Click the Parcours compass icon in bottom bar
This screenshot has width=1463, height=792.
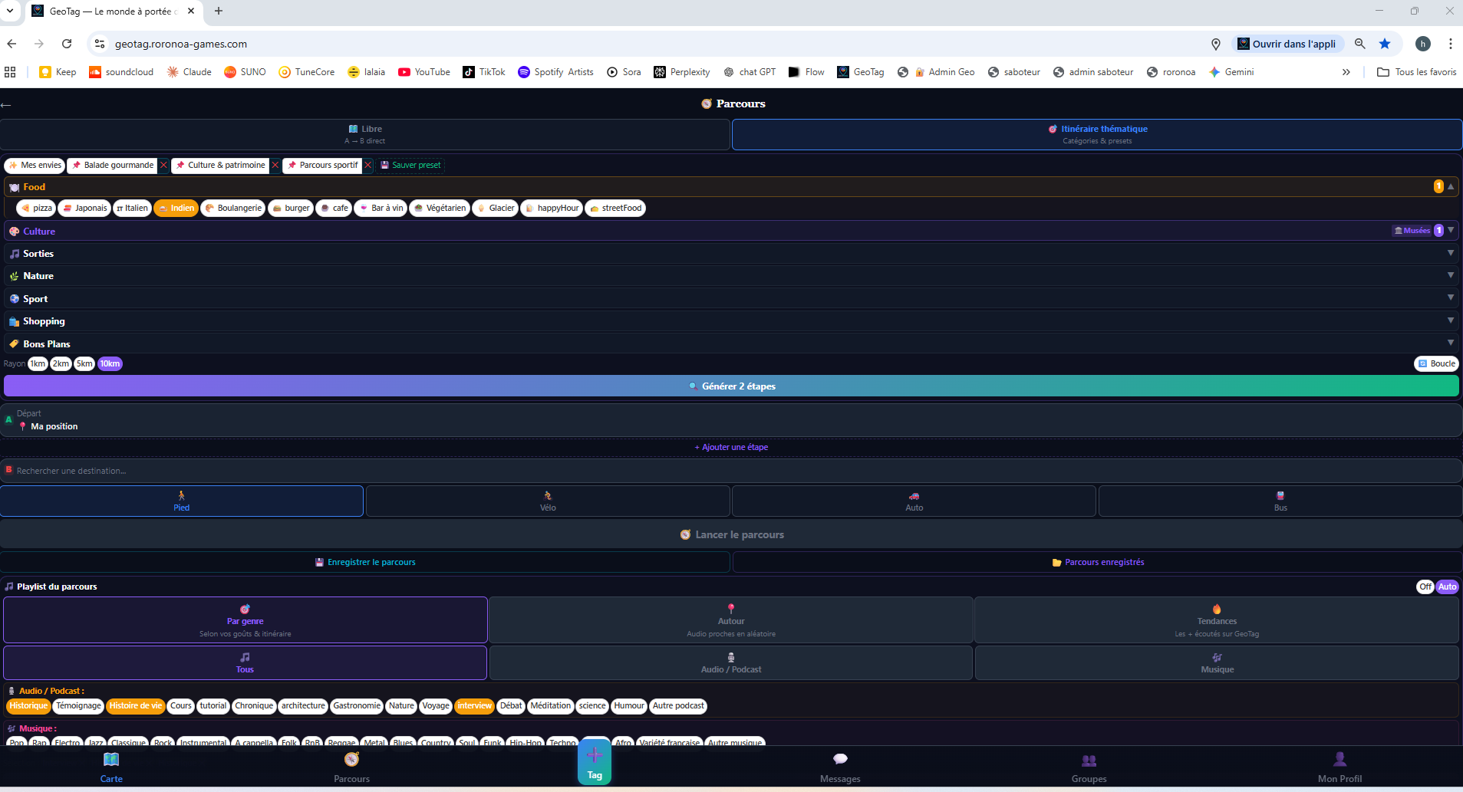click(351, 760)
